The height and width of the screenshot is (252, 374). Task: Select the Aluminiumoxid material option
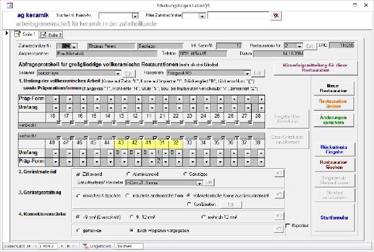[129, 174]
